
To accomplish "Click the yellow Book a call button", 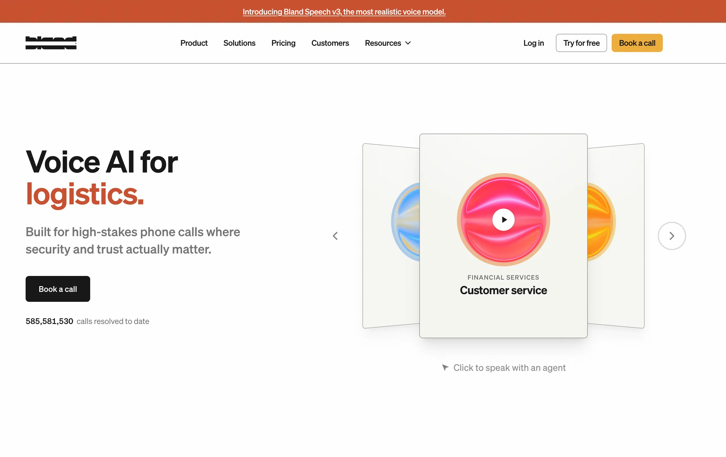I will [637, 43].
